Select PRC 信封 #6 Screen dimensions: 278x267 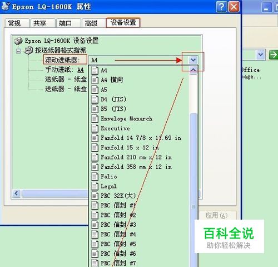[140, 254]
